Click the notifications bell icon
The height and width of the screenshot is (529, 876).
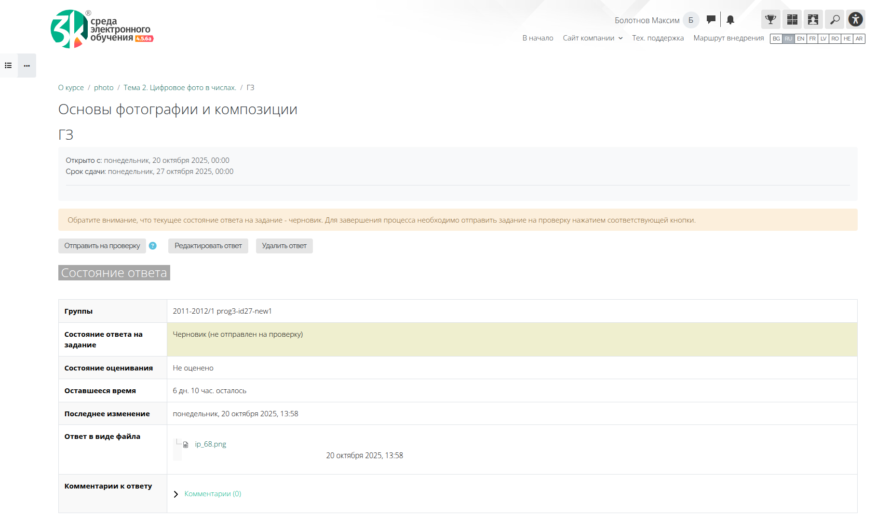click(730, 20)
